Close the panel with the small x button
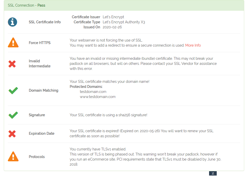248x176 pixels. point(213,173)
